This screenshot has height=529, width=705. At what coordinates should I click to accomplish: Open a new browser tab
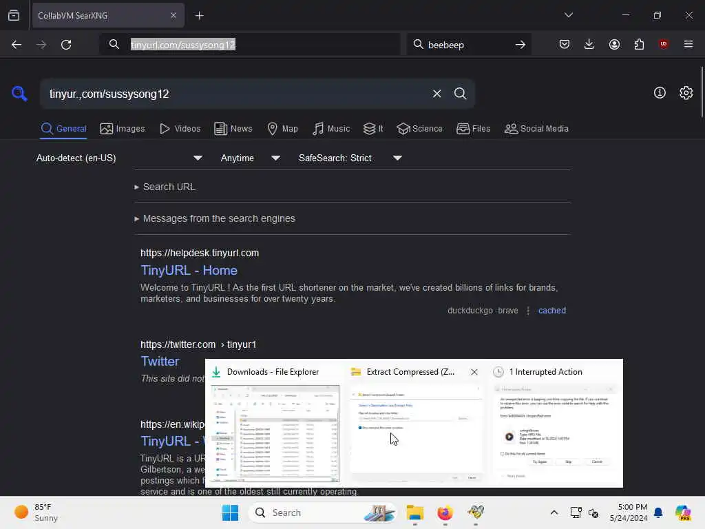[x=199, y=16]
